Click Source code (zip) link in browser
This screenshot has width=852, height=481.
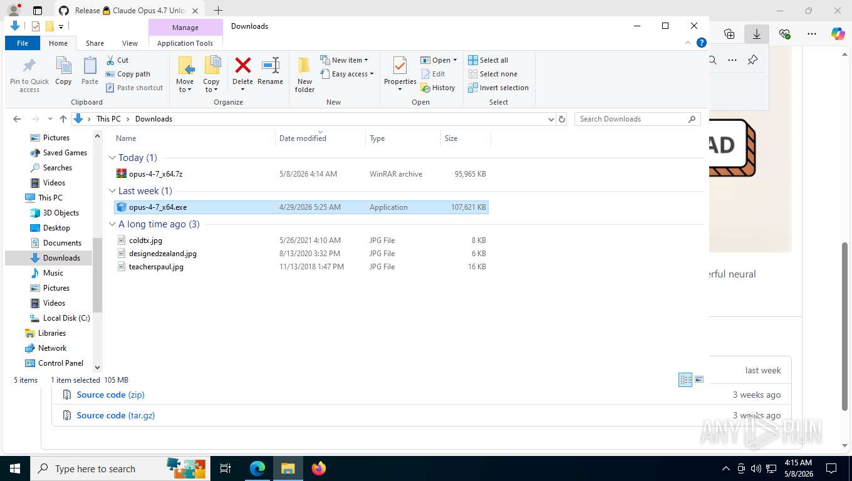click(110, 395)
